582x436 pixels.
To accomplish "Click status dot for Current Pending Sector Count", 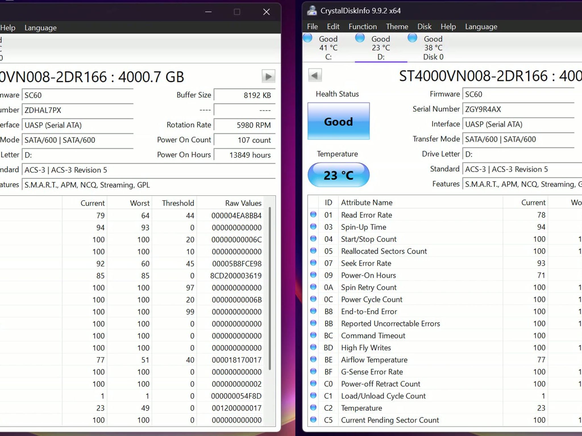I will (x=313, y=420).
